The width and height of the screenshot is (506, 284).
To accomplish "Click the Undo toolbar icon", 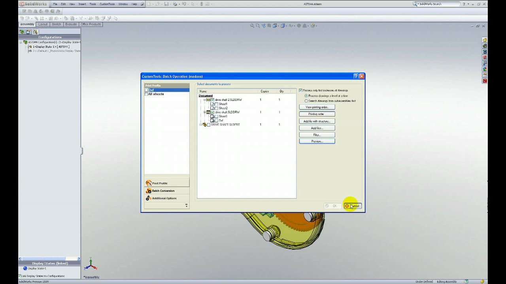I will [x=184, y=4].
